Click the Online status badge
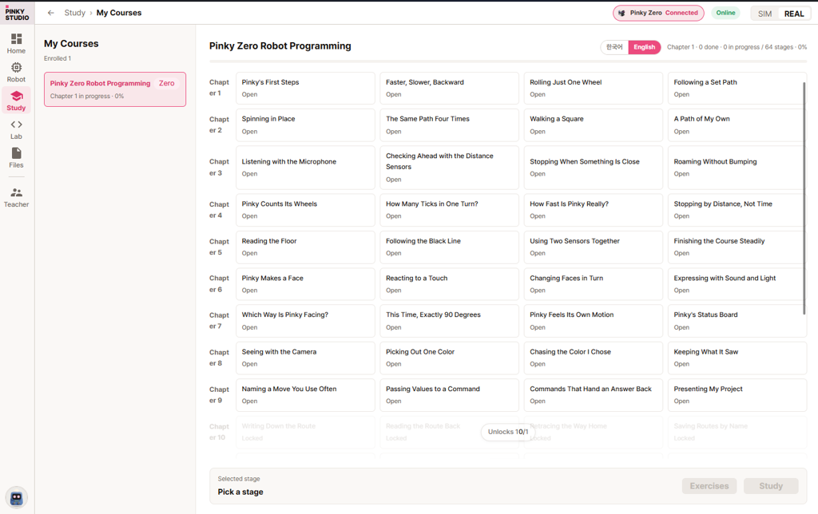 (725, 13)
